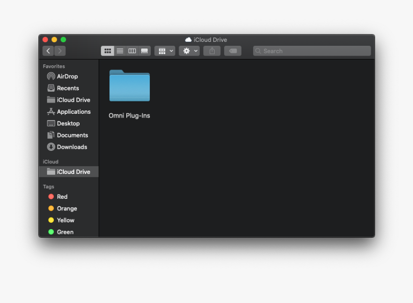413x303 pixels.
Task: Click the Edit Tags toolbar button
Action: click(x=233, y=51)
